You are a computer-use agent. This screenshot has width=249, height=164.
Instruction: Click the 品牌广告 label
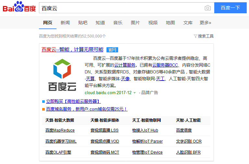click(150, 93)
